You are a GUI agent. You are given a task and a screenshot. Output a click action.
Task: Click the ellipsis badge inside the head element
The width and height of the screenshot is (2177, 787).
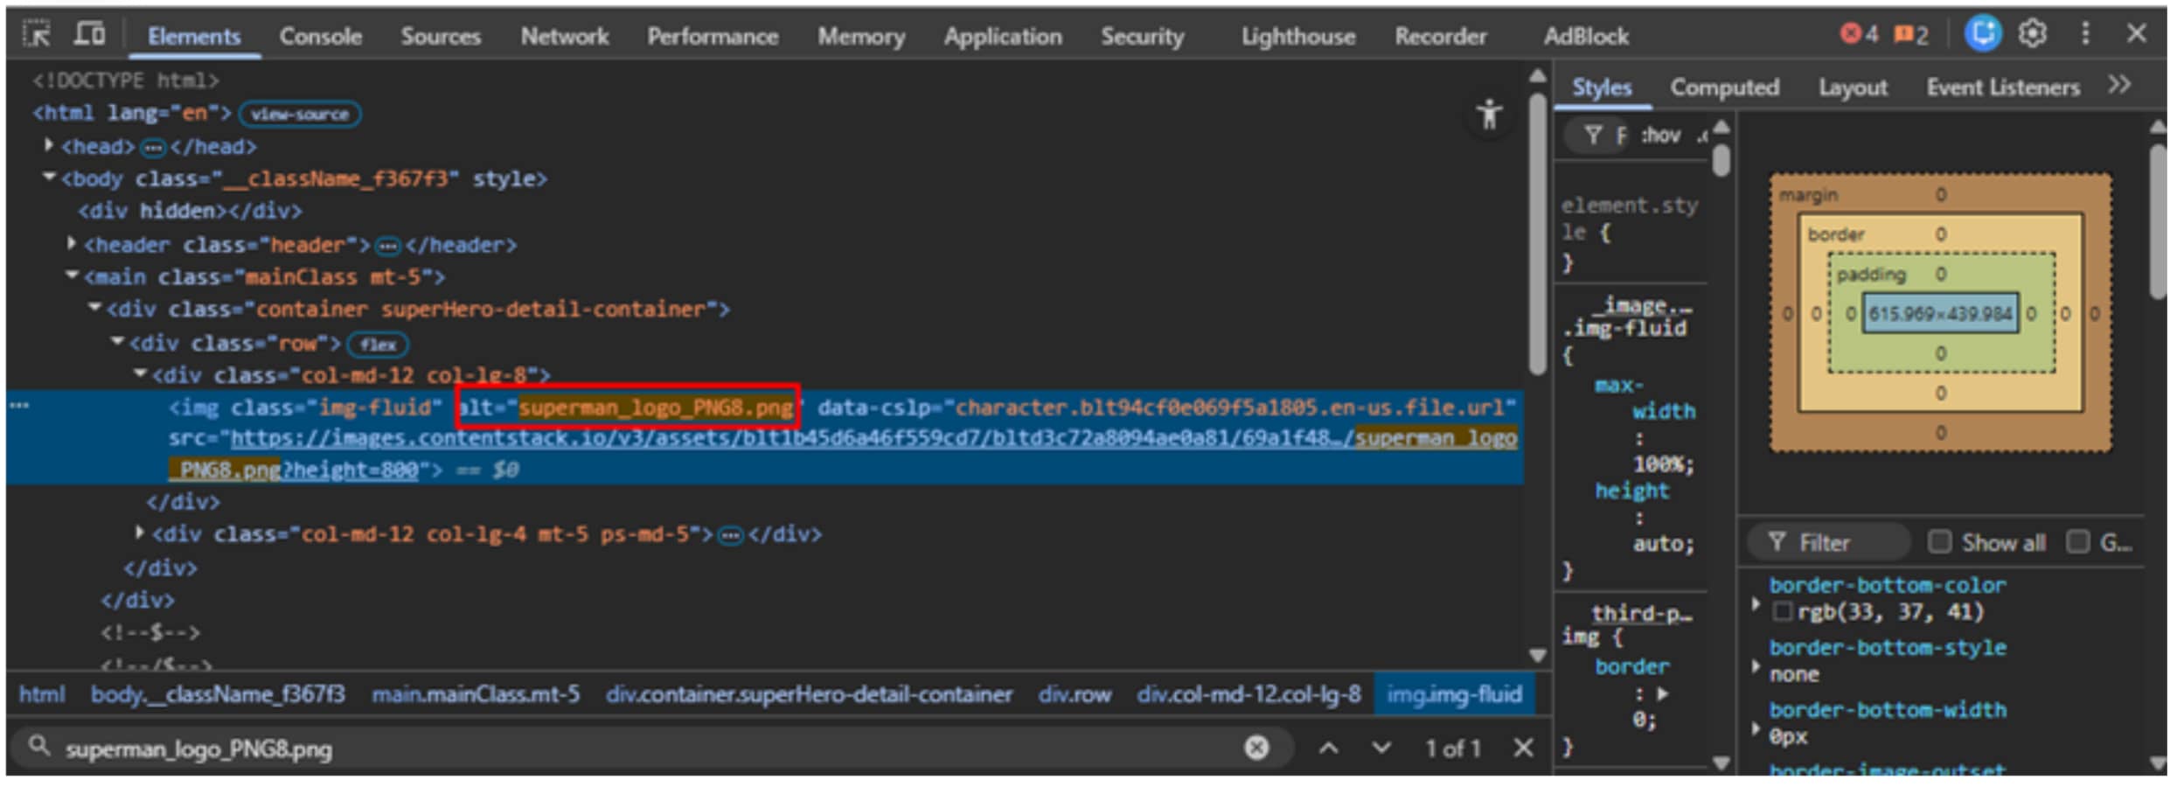tap(153, 148)
